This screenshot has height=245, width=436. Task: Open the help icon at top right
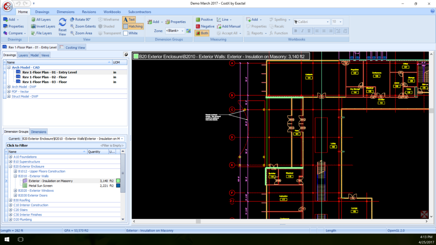[x=433, y=11]
